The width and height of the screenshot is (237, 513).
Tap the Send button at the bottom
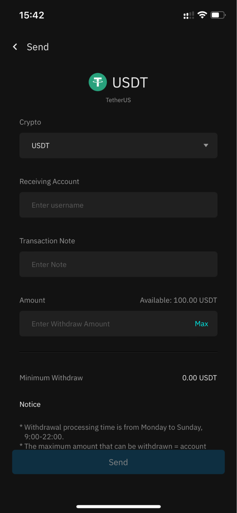point(118,462)
